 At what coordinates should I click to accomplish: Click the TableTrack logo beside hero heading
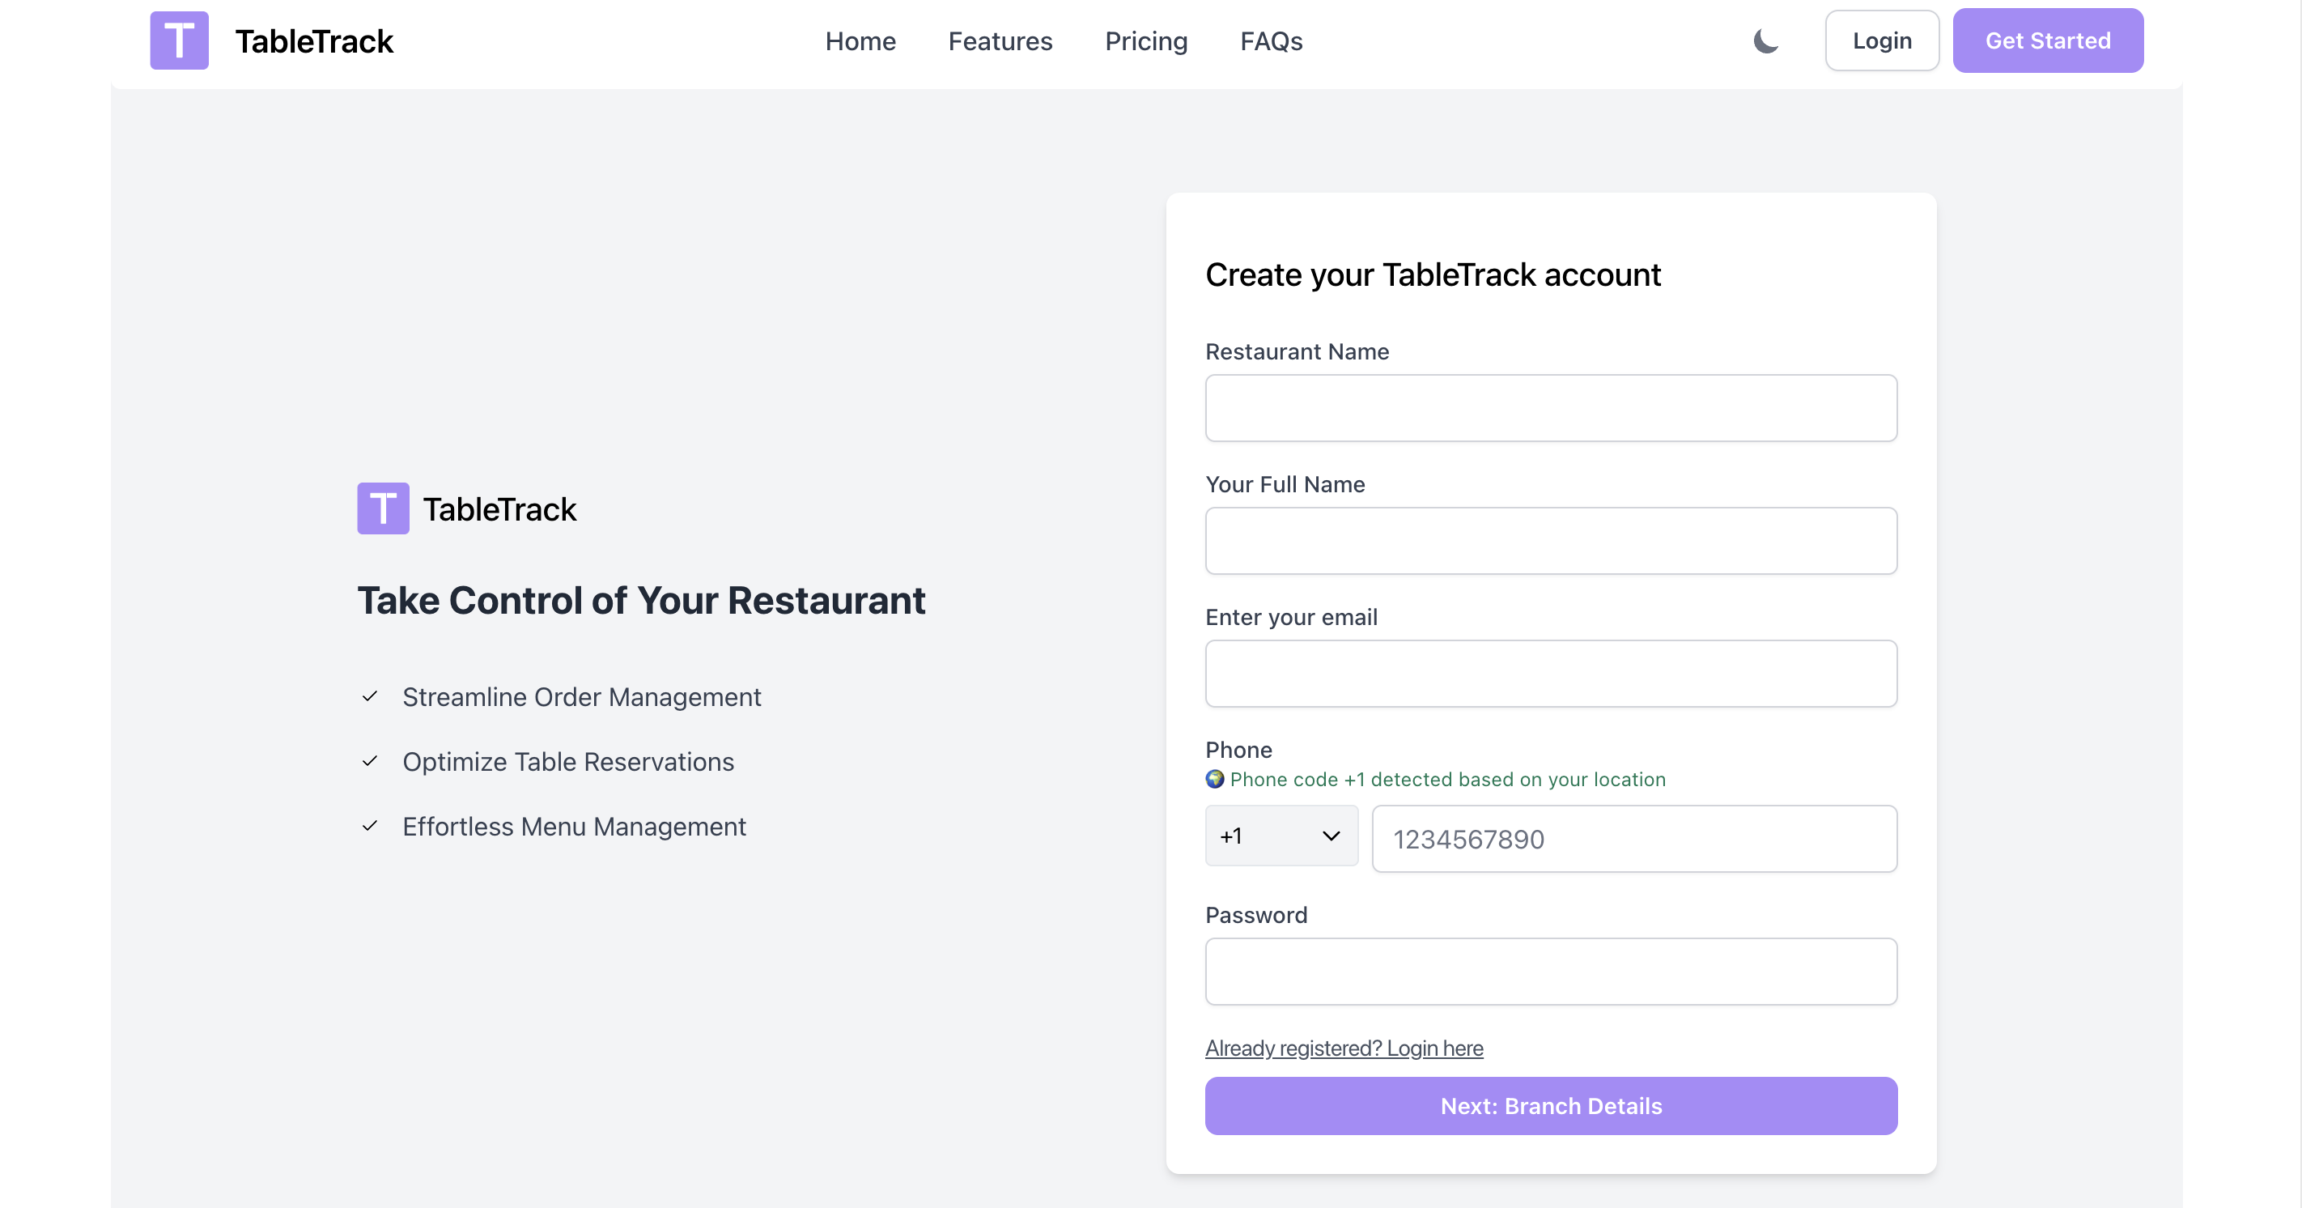point(383,508)
